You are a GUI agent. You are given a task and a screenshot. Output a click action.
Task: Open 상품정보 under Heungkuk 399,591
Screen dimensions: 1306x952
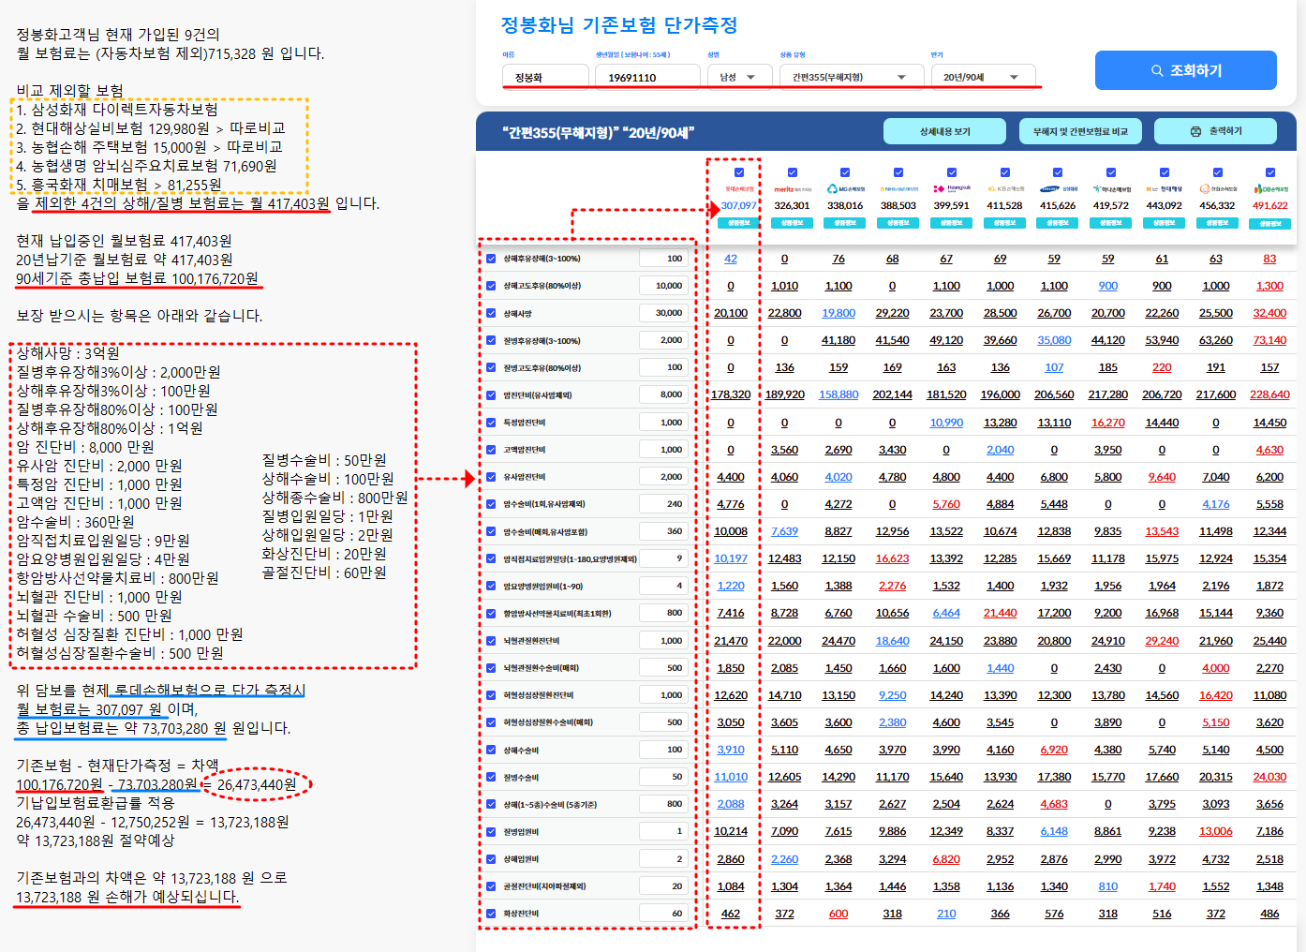coord(951,223)
